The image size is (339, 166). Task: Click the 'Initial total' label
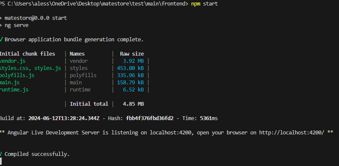[x=89, y=104]
